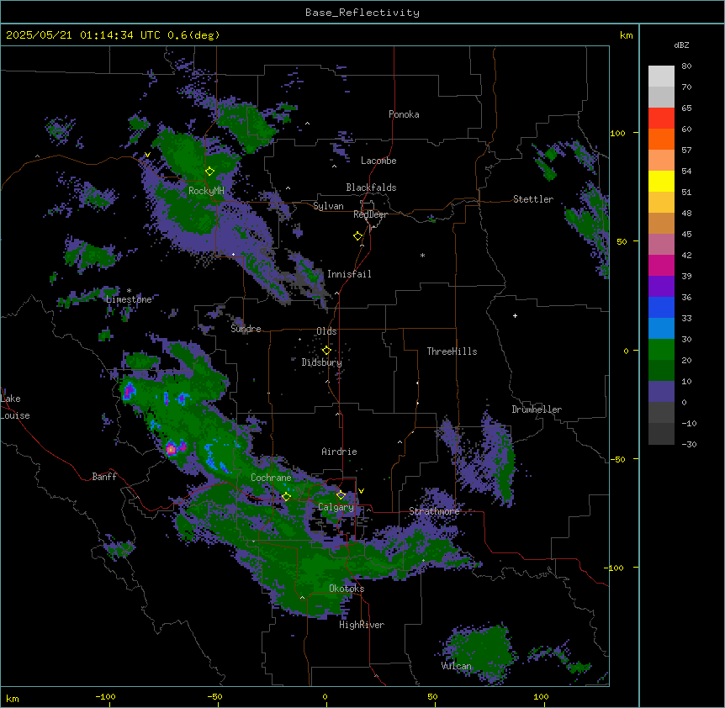Select the yellow diamond marker below Cochrane
The width and height of the screenshot is (725, 708).
pyautogui.click(x=286, y=497)
